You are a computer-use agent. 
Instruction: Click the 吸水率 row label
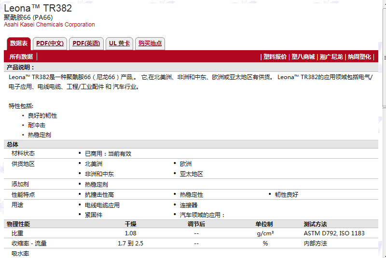point(20,254)
